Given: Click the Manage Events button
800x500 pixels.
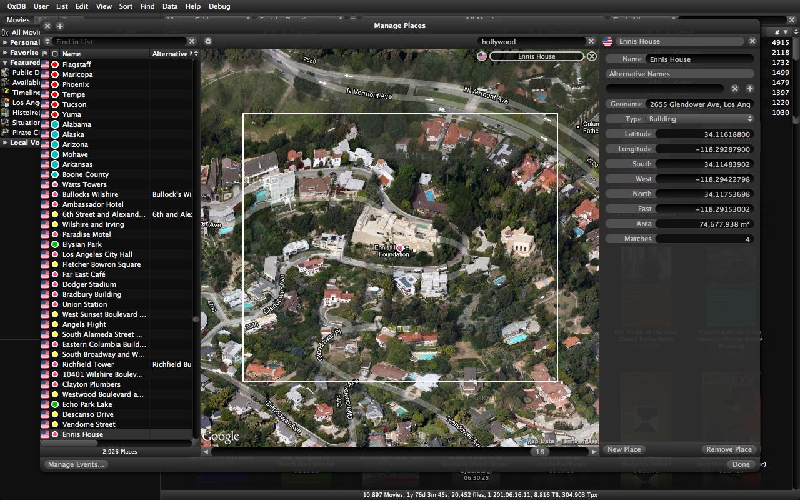Looking at the screenshot, I should click(76, 464).
